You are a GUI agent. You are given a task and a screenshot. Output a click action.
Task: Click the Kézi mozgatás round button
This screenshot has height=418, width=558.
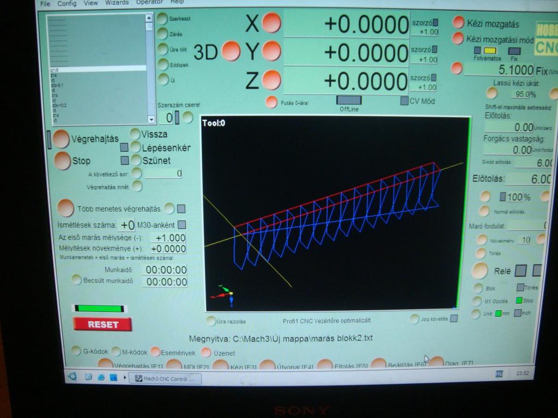[458, 22]
